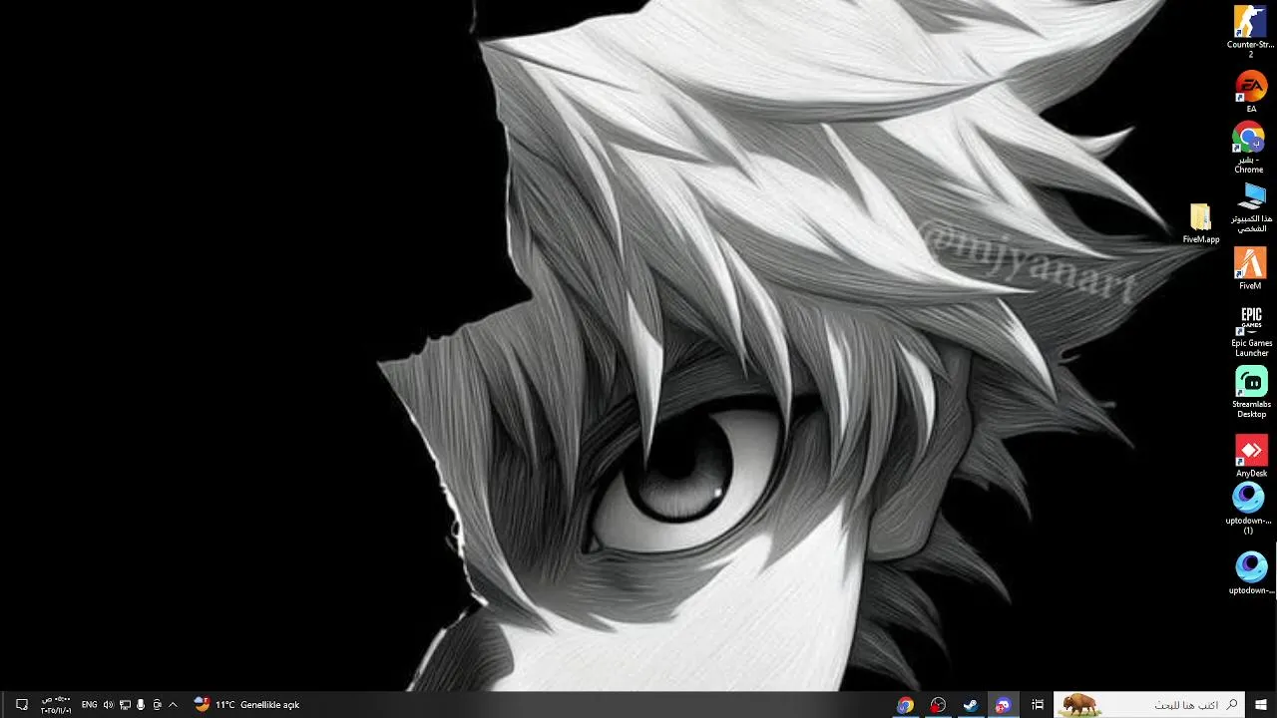Select the Chrome desktop shortcut
Viewport: 1277px width, 718px height.
[x=1248, y=148]
